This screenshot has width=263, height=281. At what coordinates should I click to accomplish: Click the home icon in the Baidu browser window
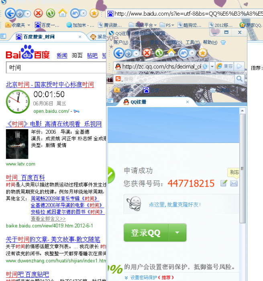point(63,13)
